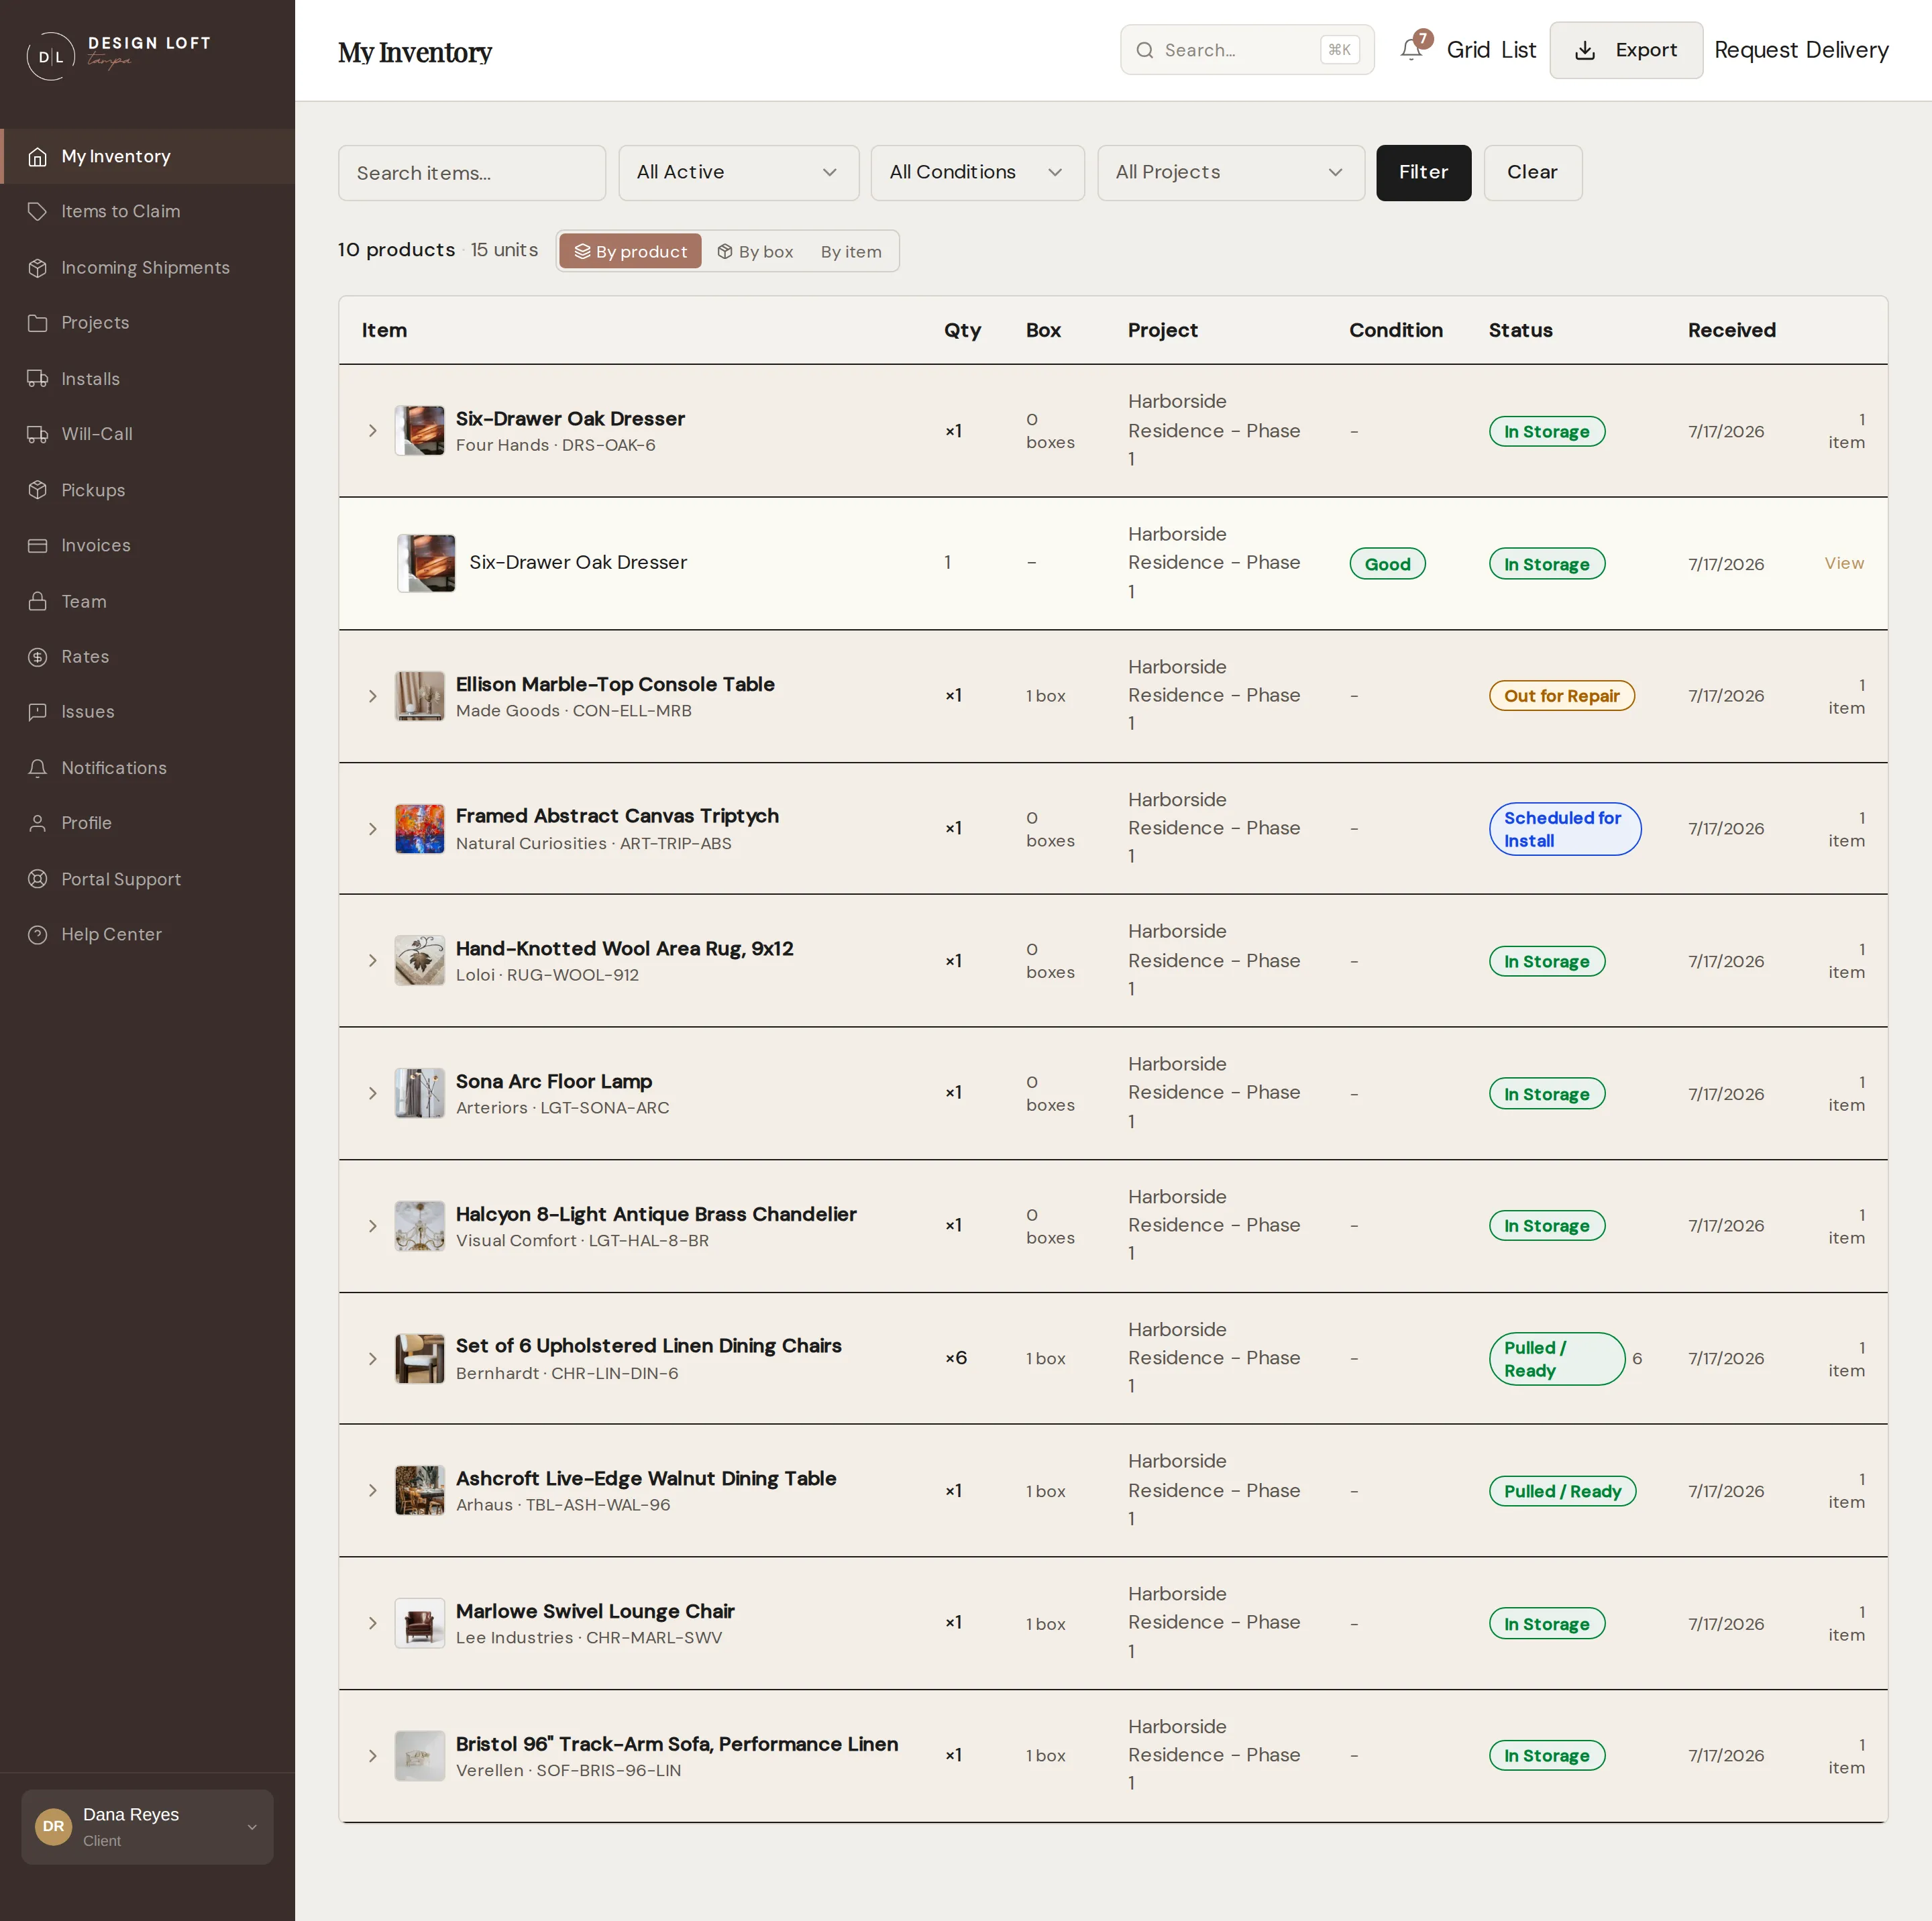Click Incoming Shipments box icon

pyautogui.click(x=38, y=267)
